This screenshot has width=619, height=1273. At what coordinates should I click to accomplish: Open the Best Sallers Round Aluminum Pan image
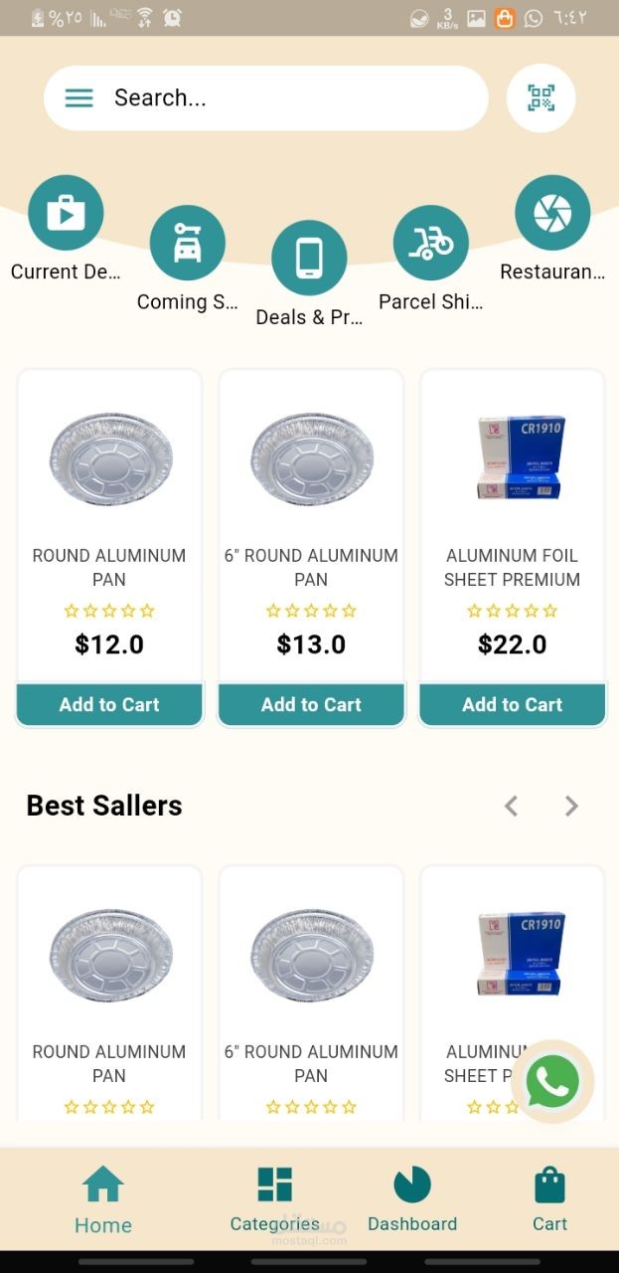point(109,955)
